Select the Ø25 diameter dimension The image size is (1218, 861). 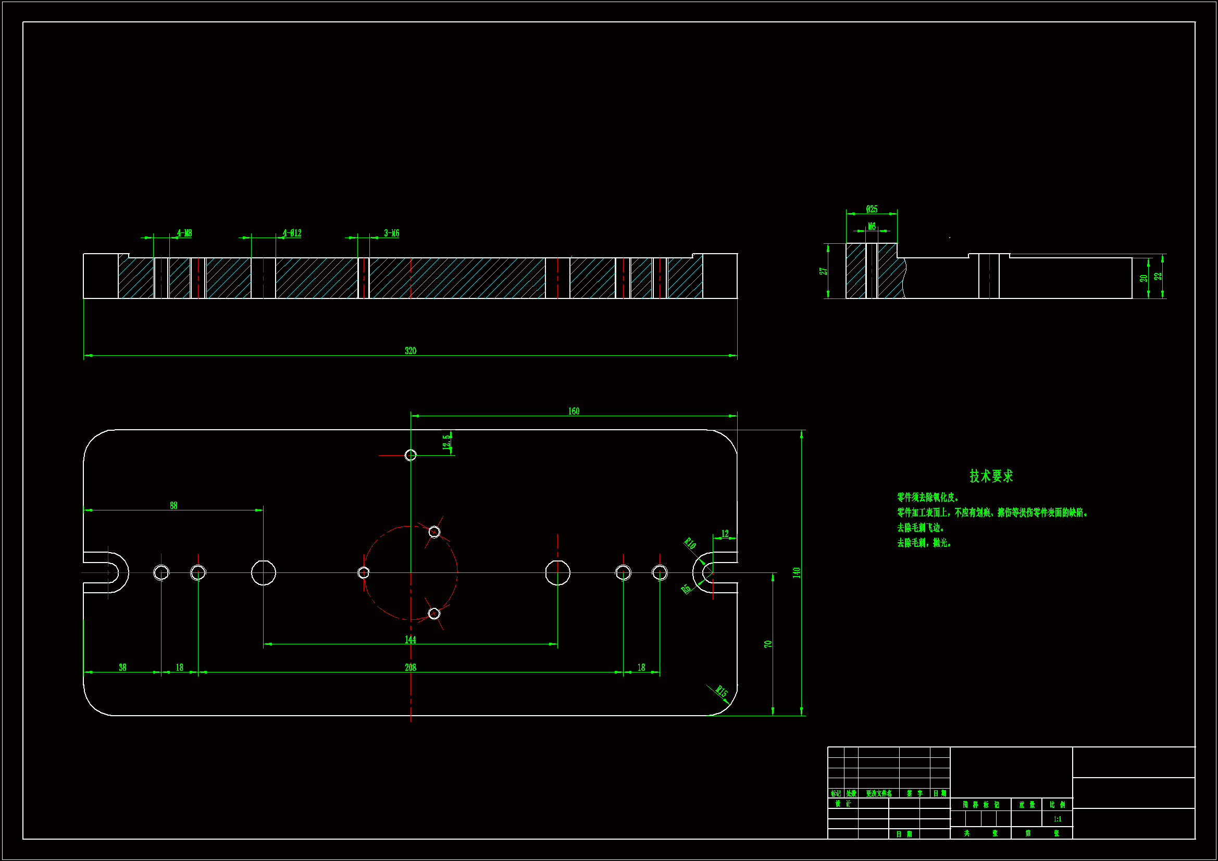872,209
